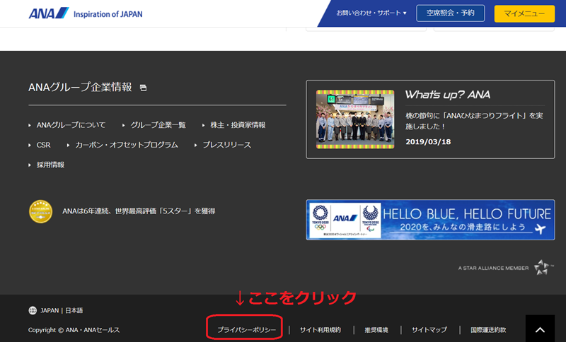The height and width of the screenshot is (342, 566).
Task: Open ANAは6年連続「5スター」を獲得 link
Action: click(139, 211)
